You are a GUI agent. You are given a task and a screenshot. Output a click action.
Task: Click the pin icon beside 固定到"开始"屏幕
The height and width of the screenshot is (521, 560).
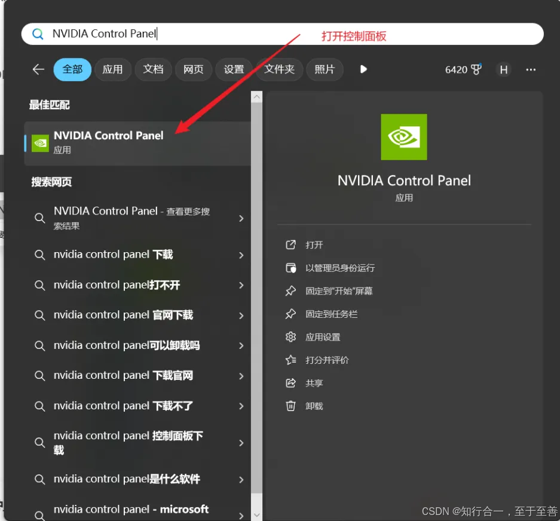pyautogui.click(x=290, y=291)
